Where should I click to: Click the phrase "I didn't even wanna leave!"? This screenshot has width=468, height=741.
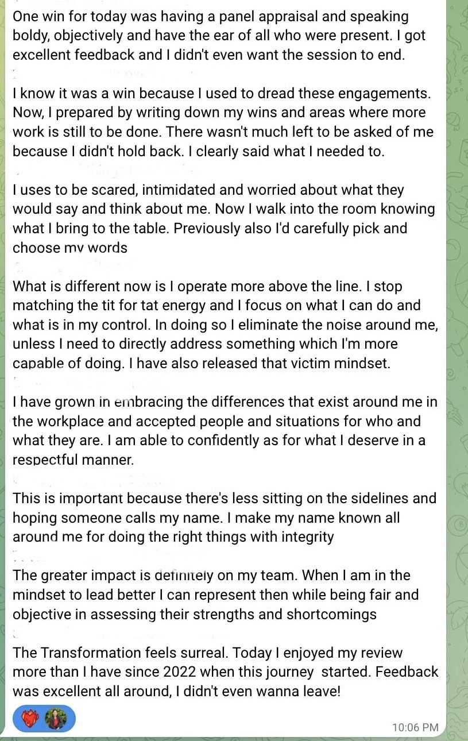pyautogui.click(x=258, y=691)
